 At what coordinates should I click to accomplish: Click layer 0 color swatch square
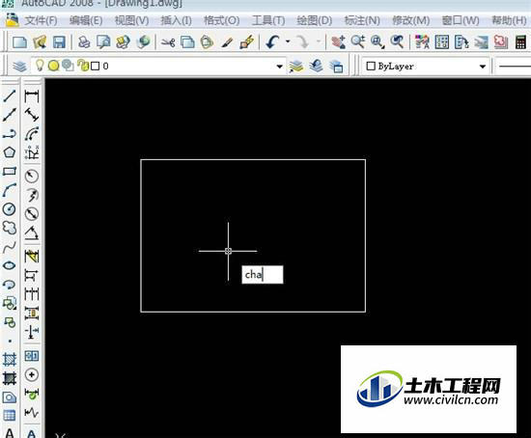point(96,66)
